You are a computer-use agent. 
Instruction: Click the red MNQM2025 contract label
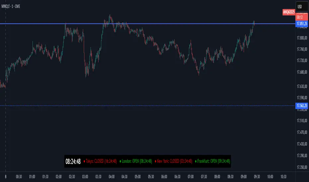tap(289, 12)
